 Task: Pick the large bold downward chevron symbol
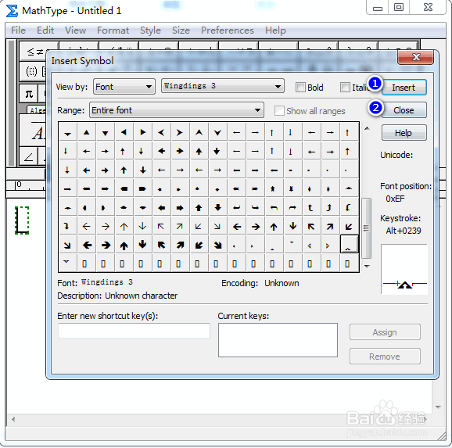[217, 132]
